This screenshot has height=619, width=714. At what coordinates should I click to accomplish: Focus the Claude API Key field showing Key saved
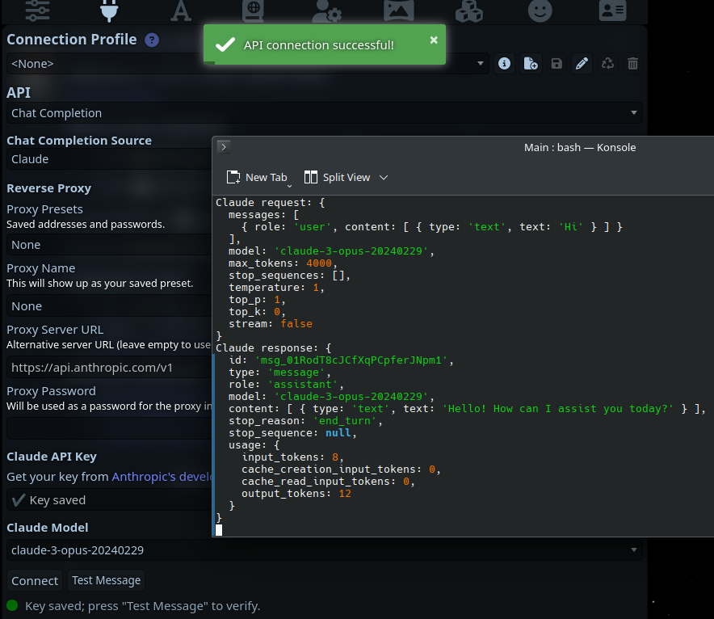pyautogui.click(x=109, y=500)
